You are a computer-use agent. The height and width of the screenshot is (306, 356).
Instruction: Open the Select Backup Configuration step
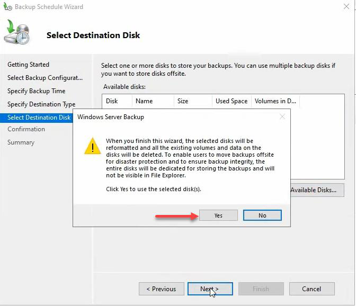(45, 78)
